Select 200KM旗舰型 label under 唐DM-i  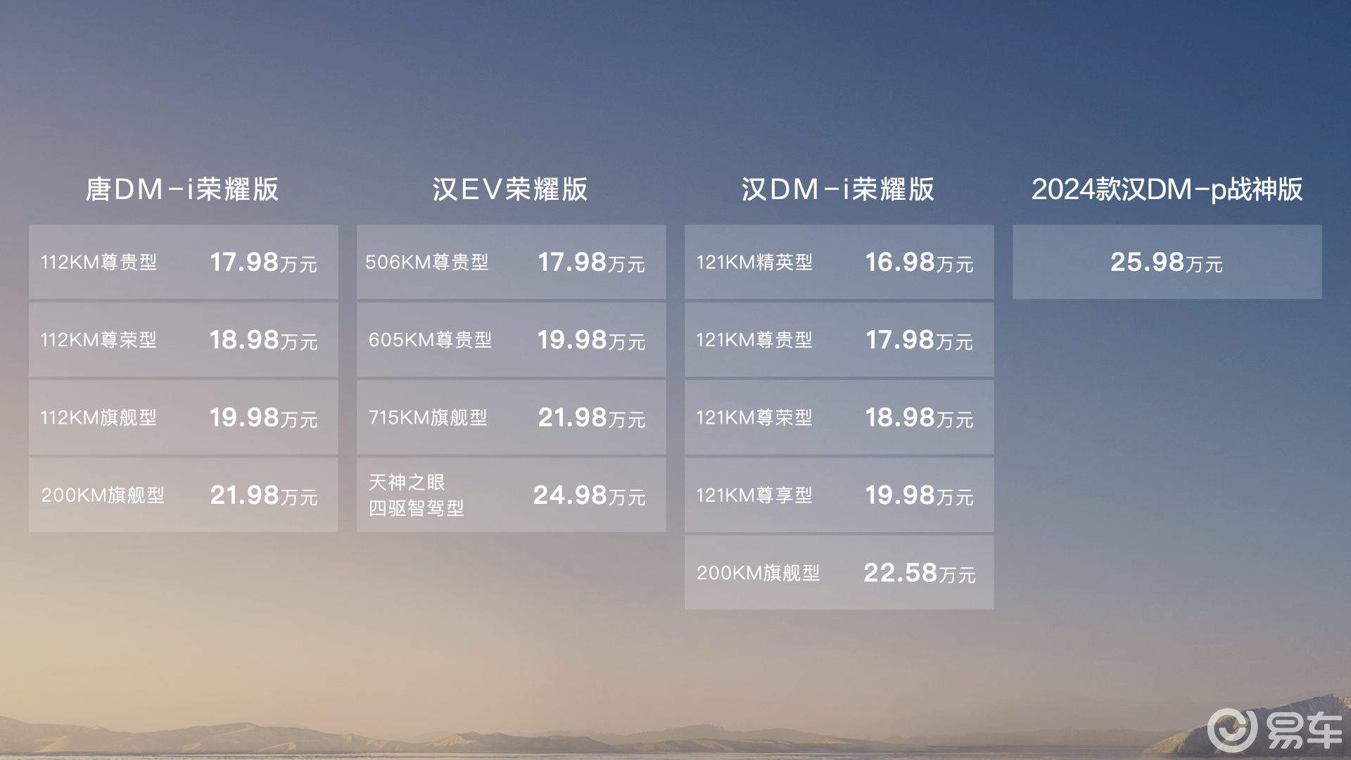tap(103, 495)
